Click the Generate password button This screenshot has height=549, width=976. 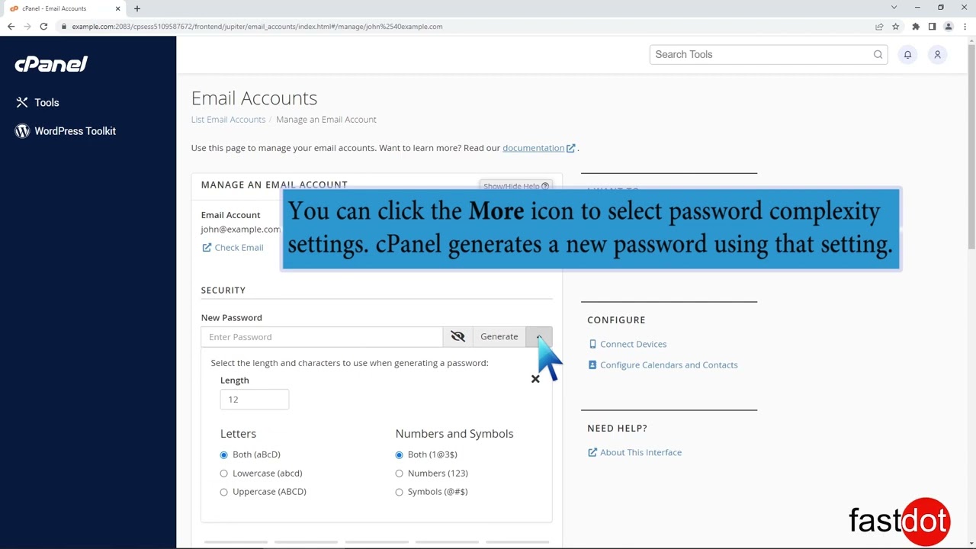click(499, 336)
